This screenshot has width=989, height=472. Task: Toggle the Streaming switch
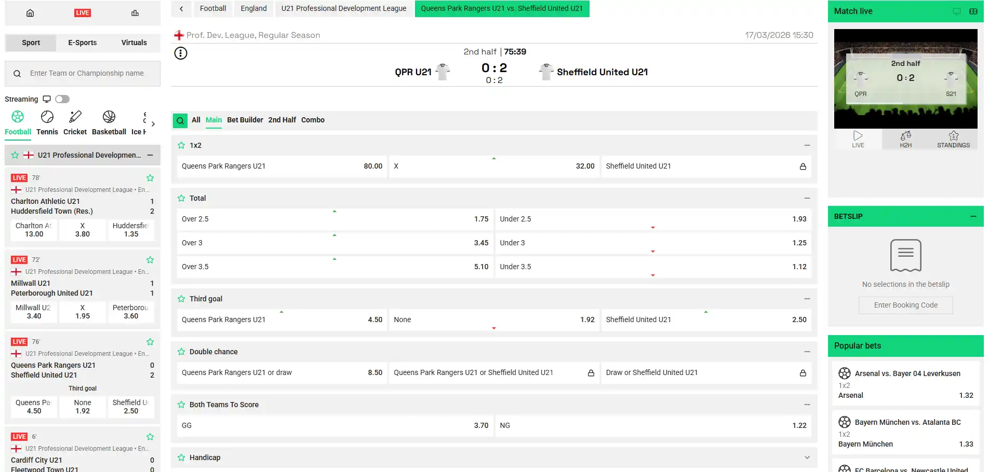[62, 99]
